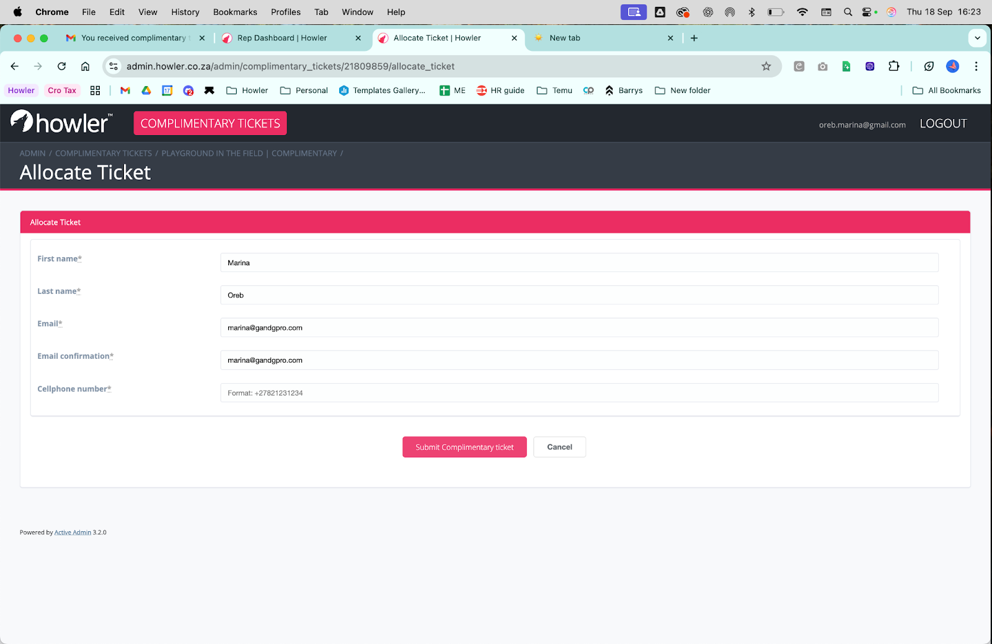Open the Barrys bookmark
Screen dimensions: 992x644
[623, 90]
